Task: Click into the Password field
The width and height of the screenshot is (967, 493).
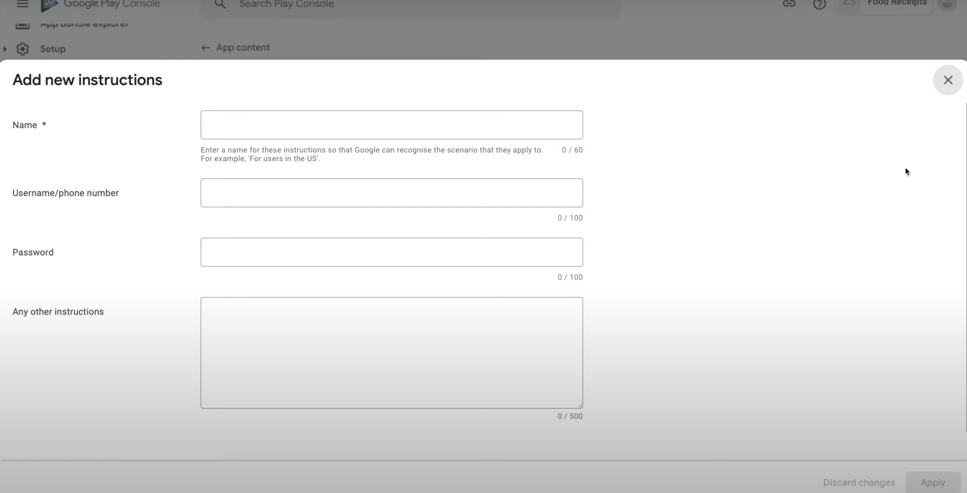Action: [x=391, y=252]
